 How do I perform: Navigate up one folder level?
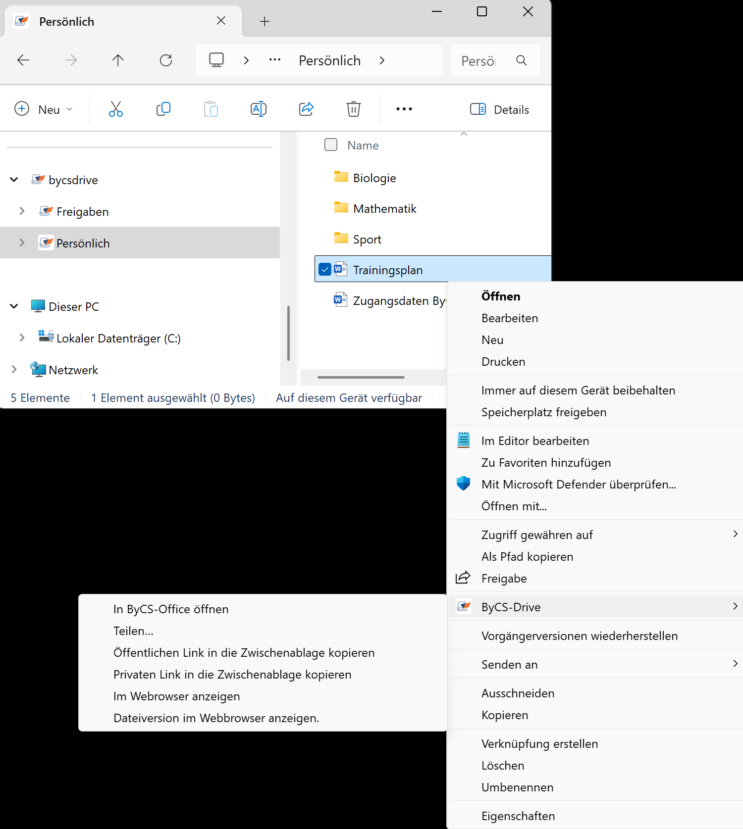(118, 60)
